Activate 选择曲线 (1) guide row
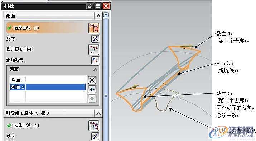The width and height of the screenshot is (256, 141). (x=47, y=126)
